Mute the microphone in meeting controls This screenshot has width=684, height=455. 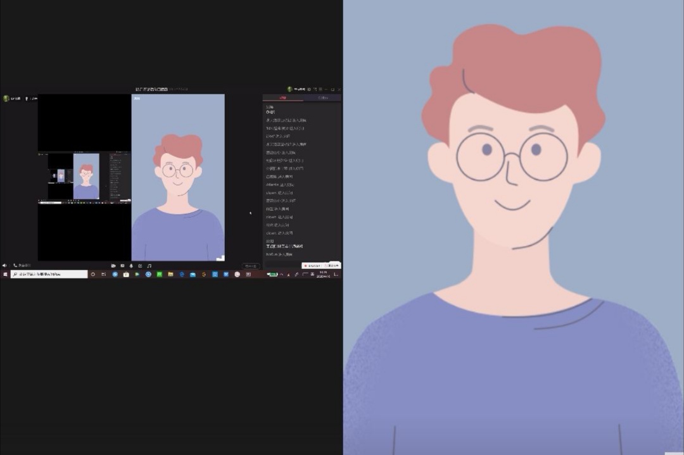point(131,266)
